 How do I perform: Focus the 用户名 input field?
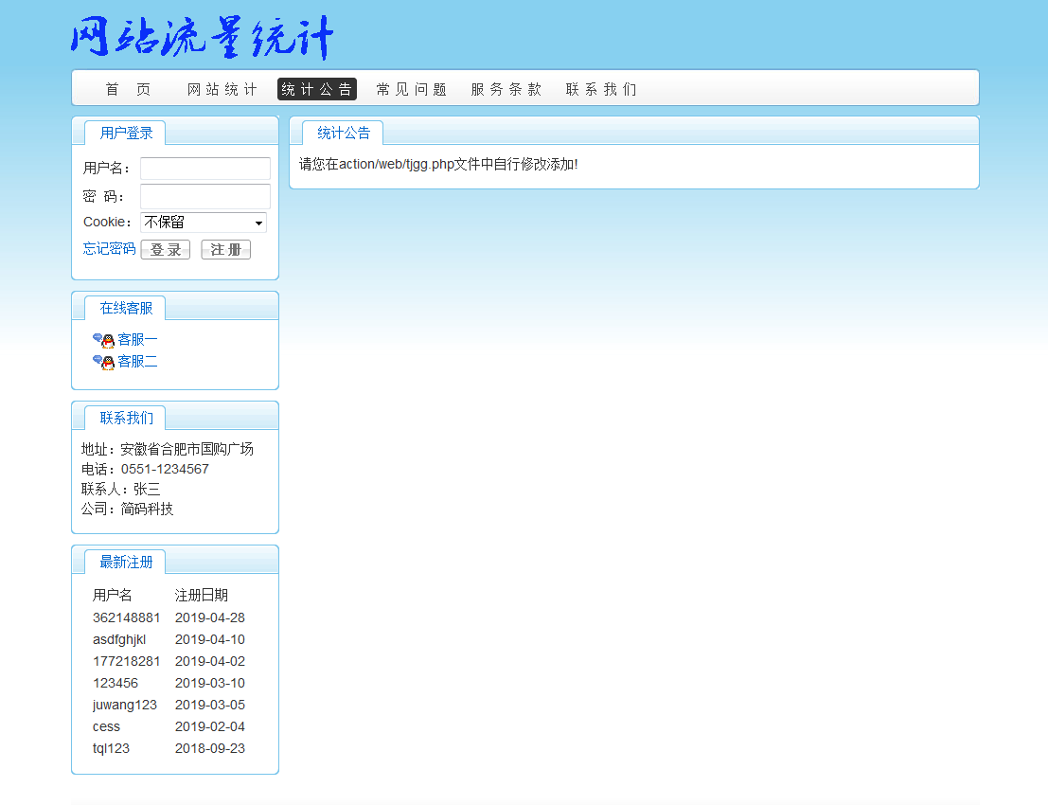tap(205, 169)
